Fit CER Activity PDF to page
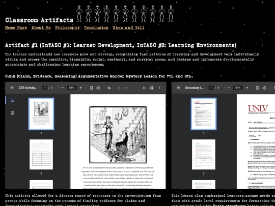275x206 pixels. tap(91, 88)
